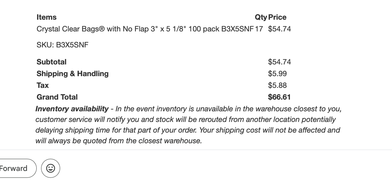Click the Grand Total label
The height and width of the screenshot is (180, 392).
click(57, 97)
